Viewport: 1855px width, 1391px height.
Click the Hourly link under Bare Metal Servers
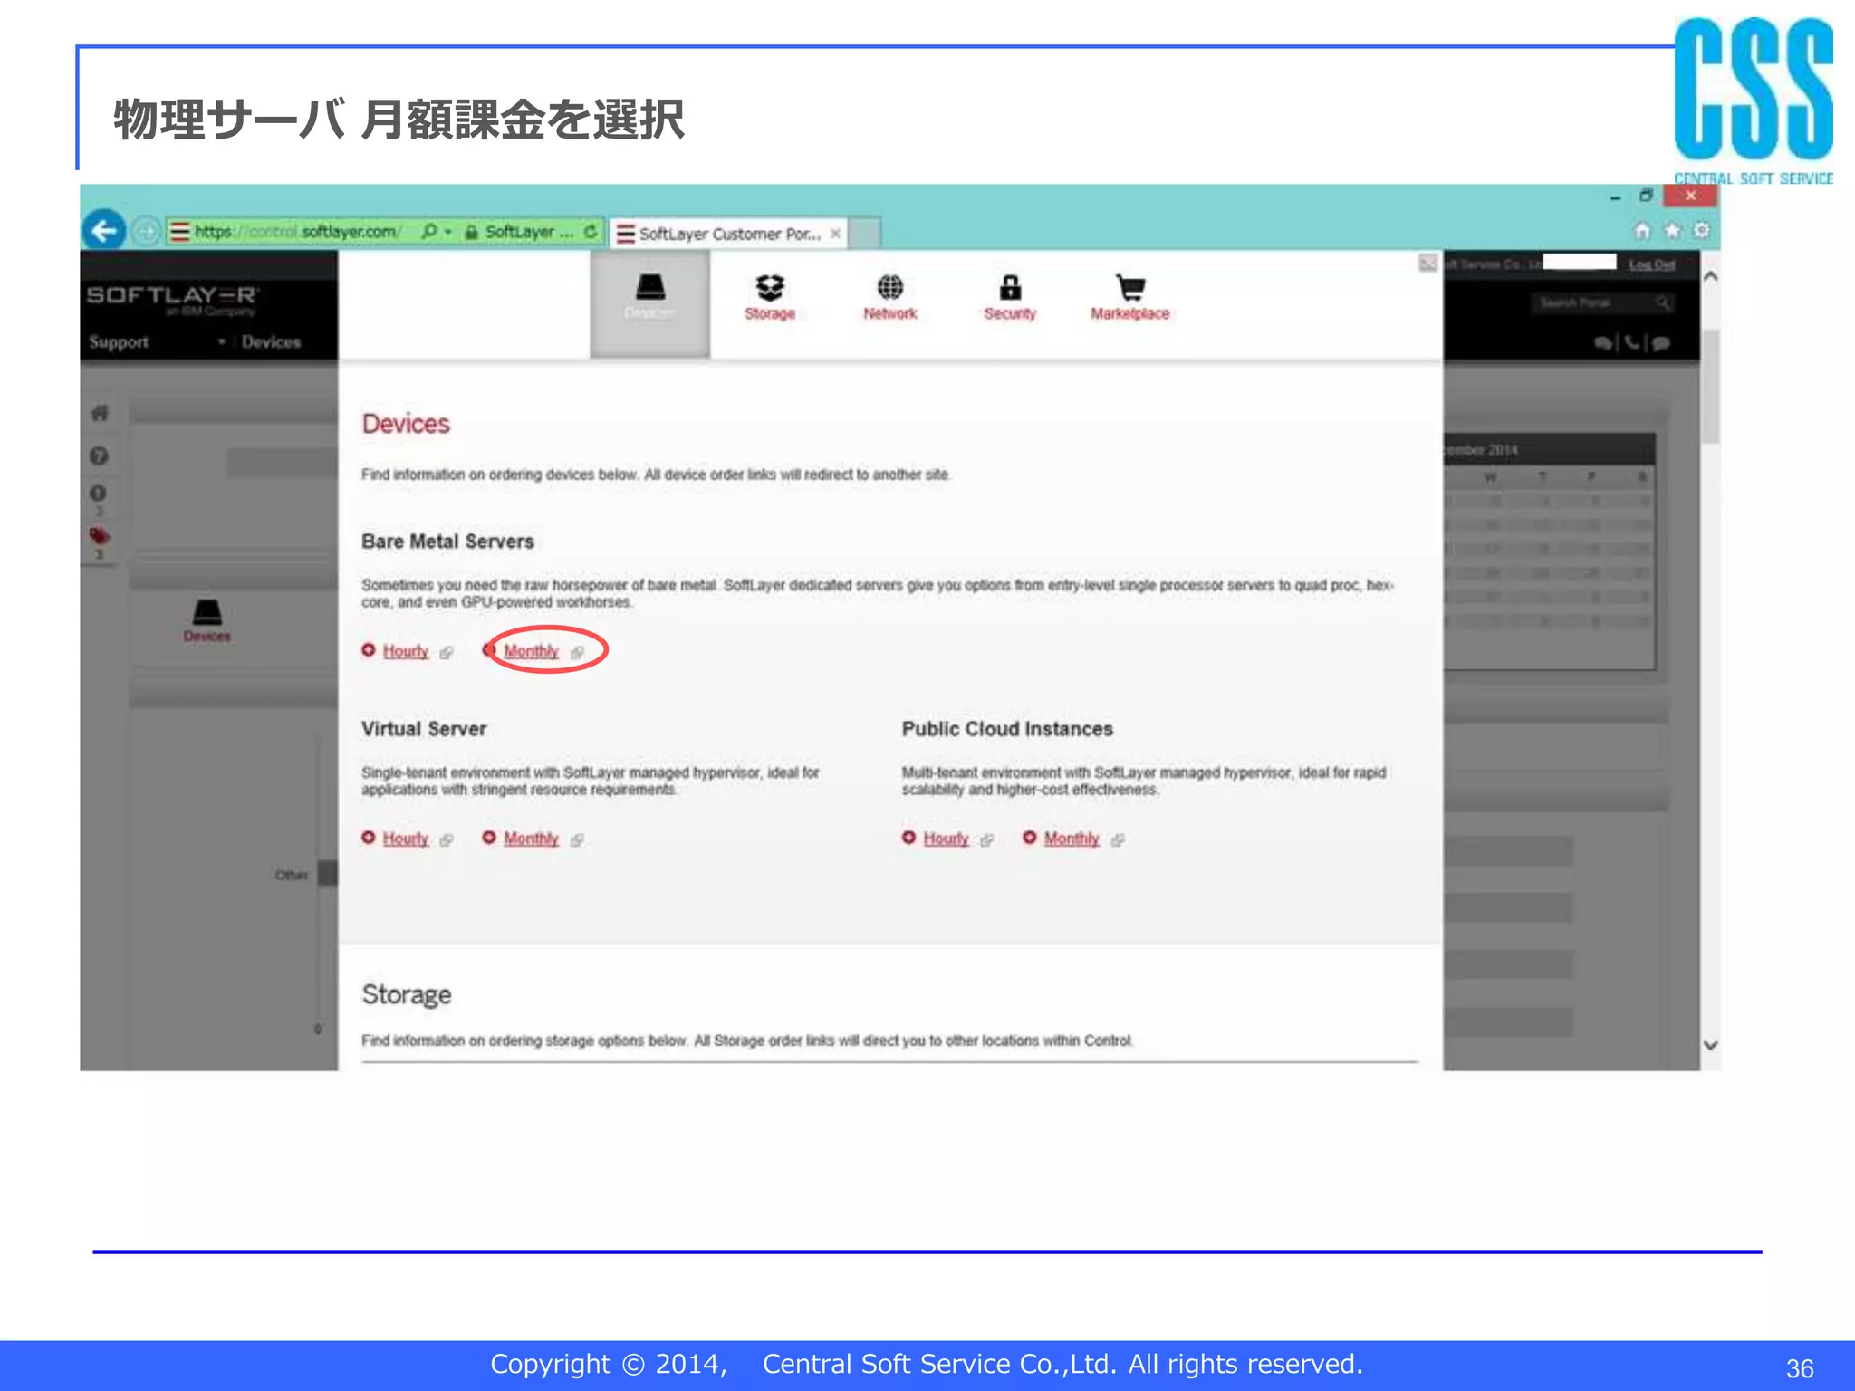[x=405, y=651]
